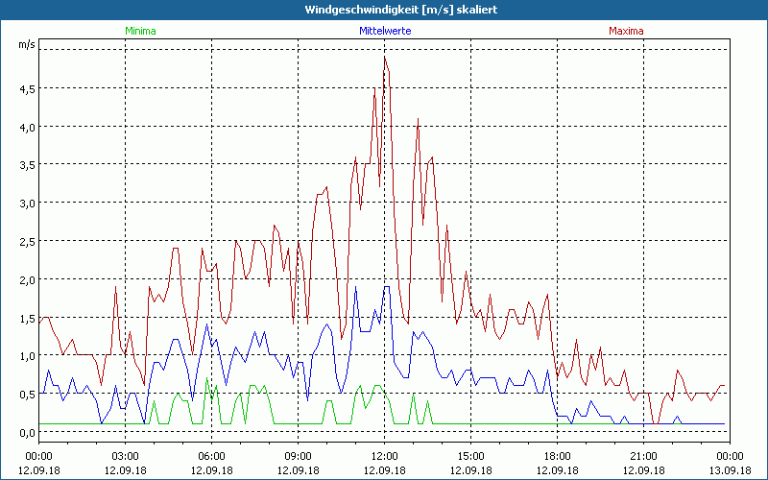Screen dimensions: 768x480
Task: Select the red "Maxima" legend label
Action: point(626,31)
